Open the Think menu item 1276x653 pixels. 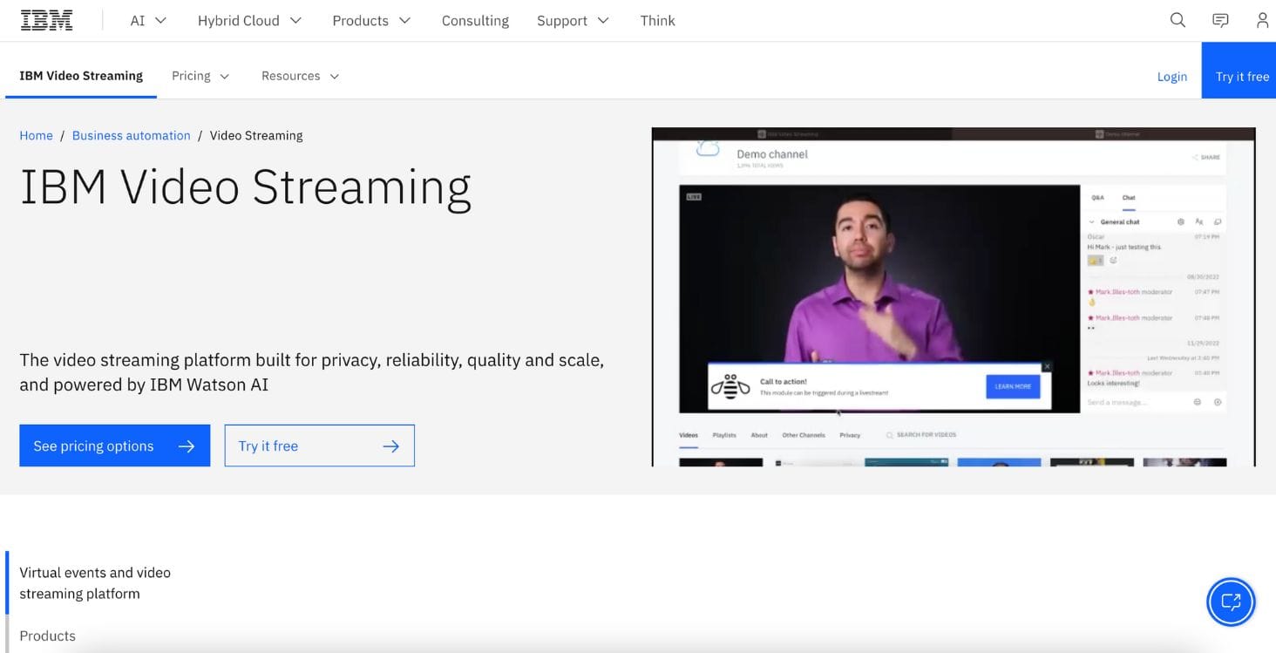point(657,20)
